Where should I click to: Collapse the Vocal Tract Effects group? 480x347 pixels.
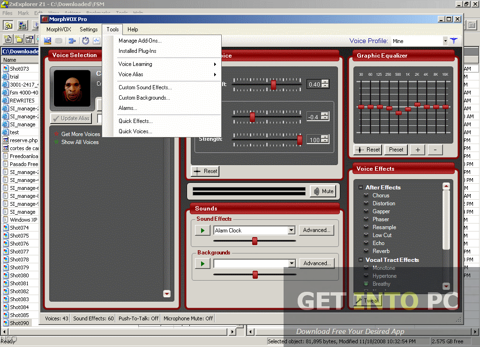[x=360, y=260]
